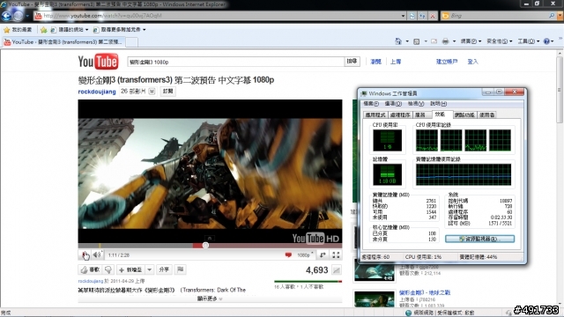Open the Page (網頁) dropdown menu

pyautogui.click(x=471, y=41)
